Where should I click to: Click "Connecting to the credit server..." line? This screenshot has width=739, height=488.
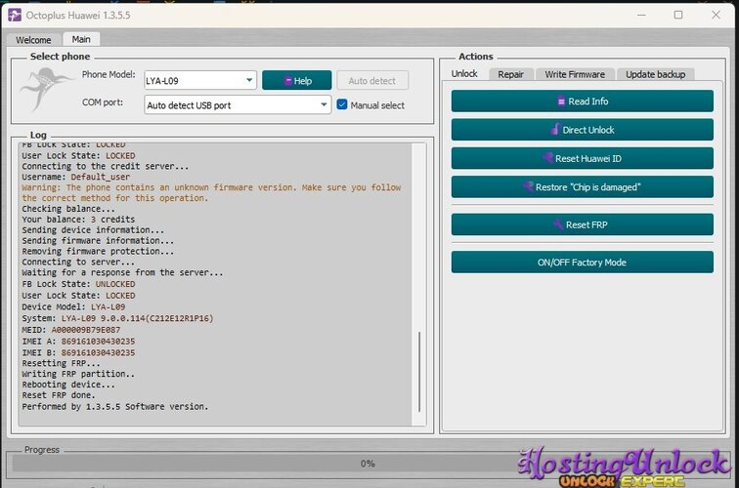(106, 166)
